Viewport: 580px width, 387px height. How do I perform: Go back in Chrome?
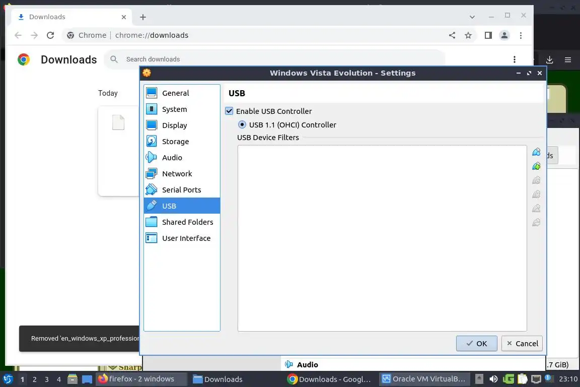click(18, 35)
